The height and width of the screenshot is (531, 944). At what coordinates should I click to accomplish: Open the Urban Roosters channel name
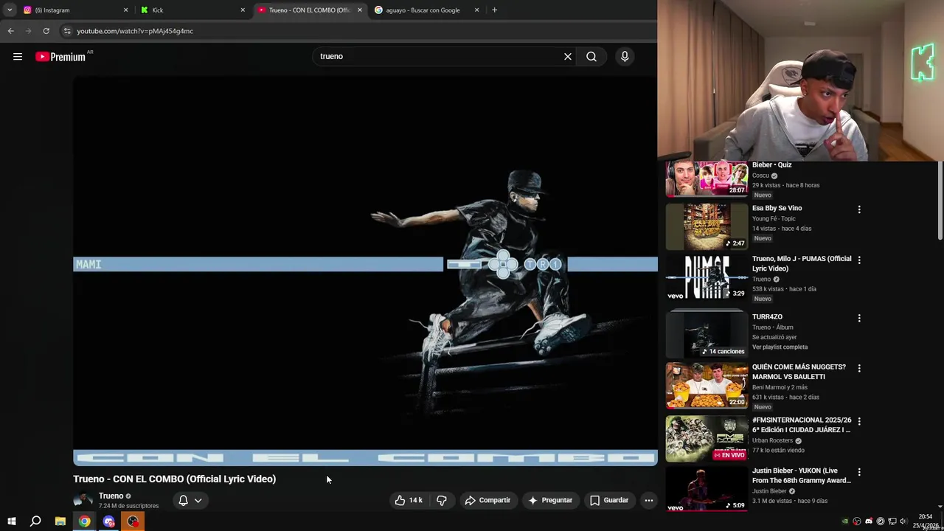pyautogui.click(x=772, y=440)
